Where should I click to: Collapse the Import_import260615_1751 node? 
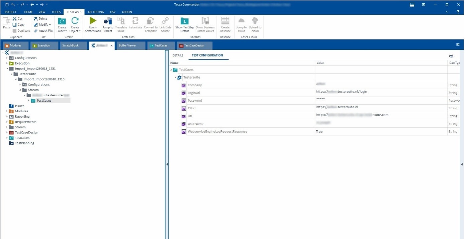click(x=7, y=69)
